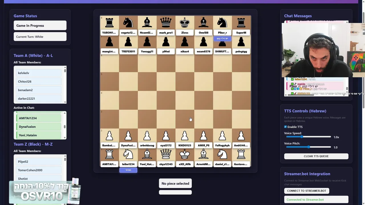The image size is (365, 205).
Task: Select the white pawn labeled Amit546
Action: [241, 136]
